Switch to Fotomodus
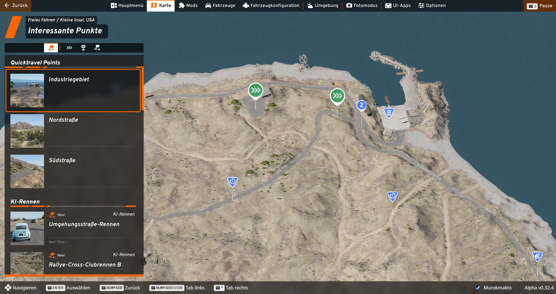Viewport: 556px width, 294px height. pyautogui.click(x=362, y=5)
